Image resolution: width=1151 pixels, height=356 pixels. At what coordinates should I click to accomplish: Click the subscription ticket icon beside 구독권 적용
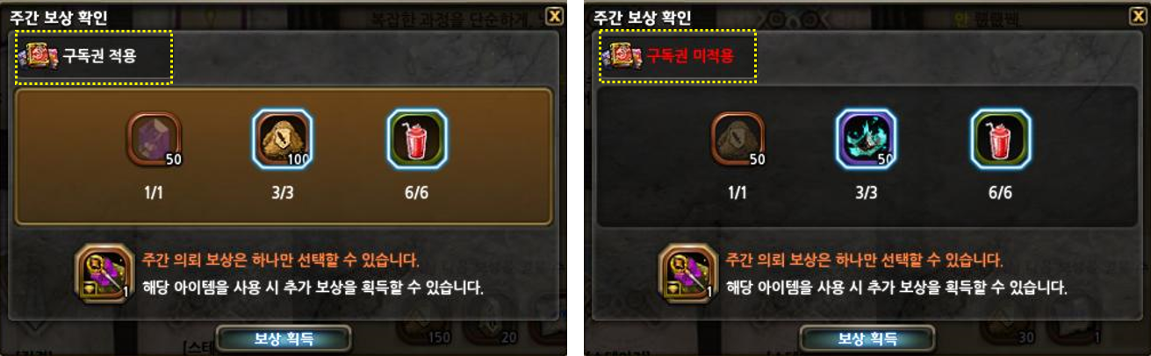[x=37, y=56]
